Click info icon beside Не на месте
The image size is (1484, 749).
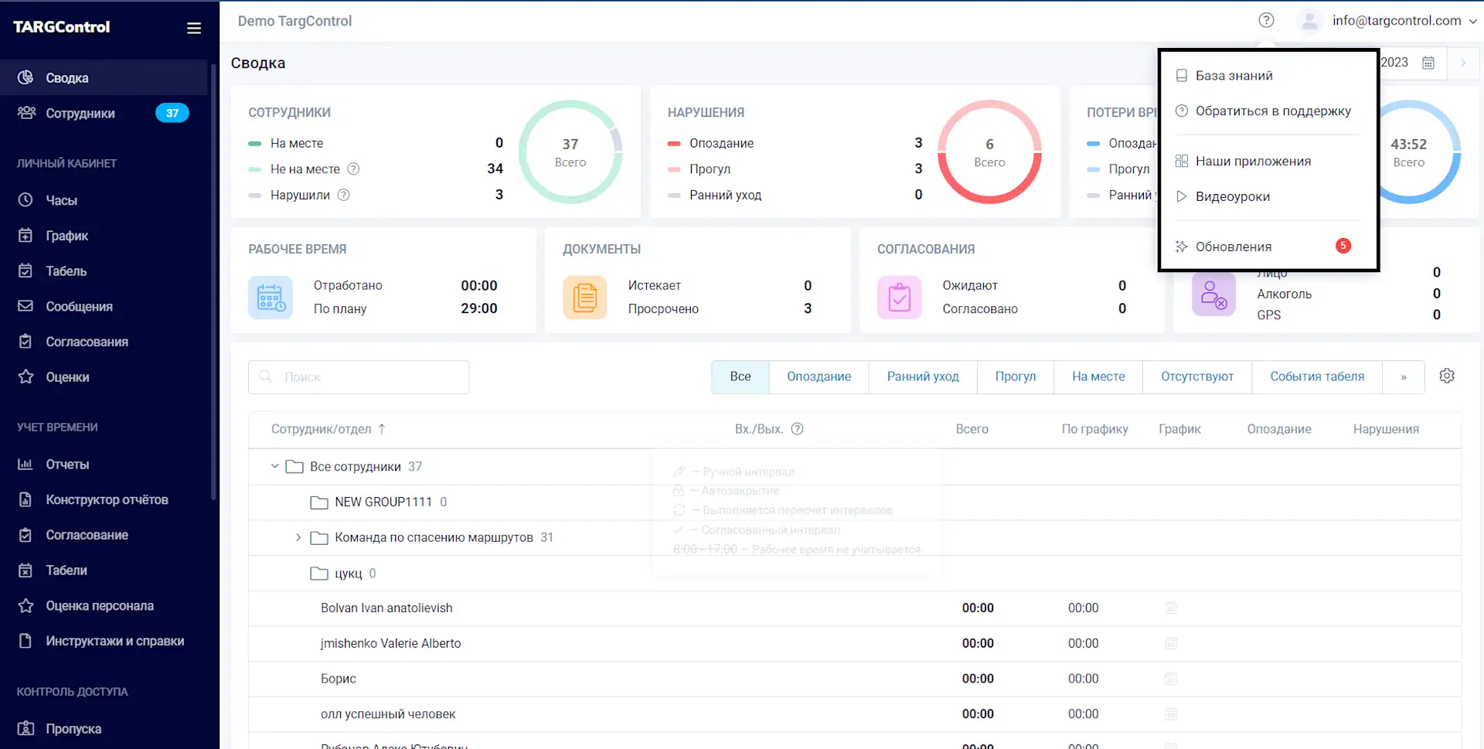(x=353, y=169)
